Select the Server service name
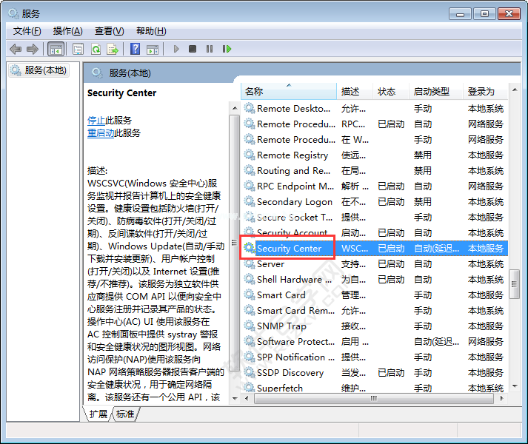 [270, 263]
